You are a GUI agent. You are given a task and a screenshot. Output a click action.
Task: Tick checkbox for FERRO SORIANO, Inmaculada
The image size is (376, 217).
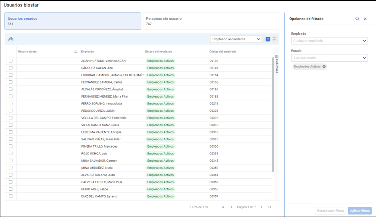click(x=10, y=104)
